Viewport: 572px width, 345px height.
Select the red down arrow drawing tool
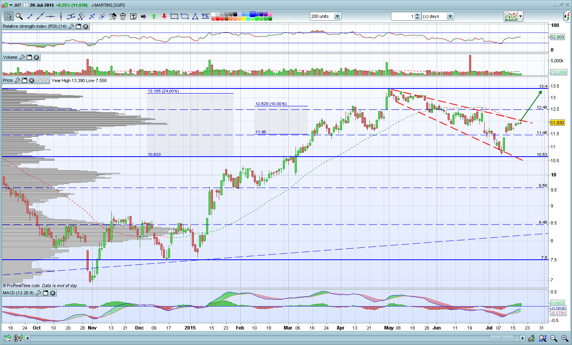[x=164, y=16]
